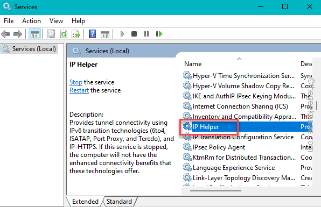Open the blue question-mark Help icon
Screen dimensions: 321x207
point(92,34)
